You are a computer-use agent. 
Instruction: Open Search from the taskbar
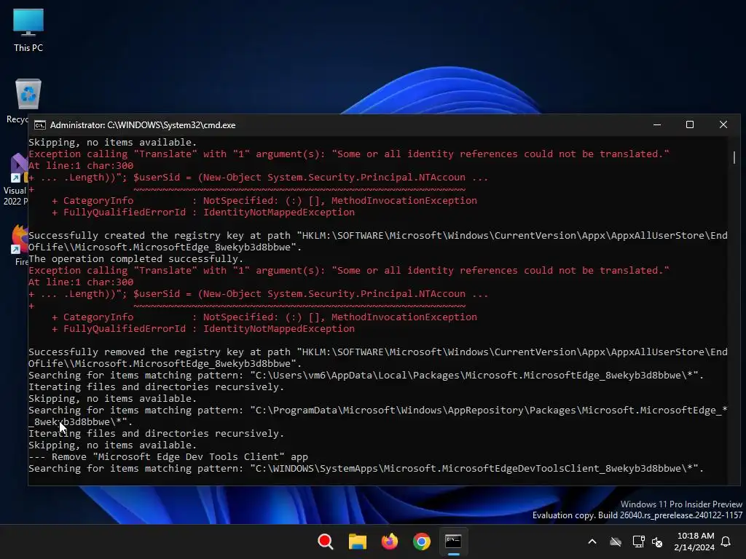tap(326, 542)
